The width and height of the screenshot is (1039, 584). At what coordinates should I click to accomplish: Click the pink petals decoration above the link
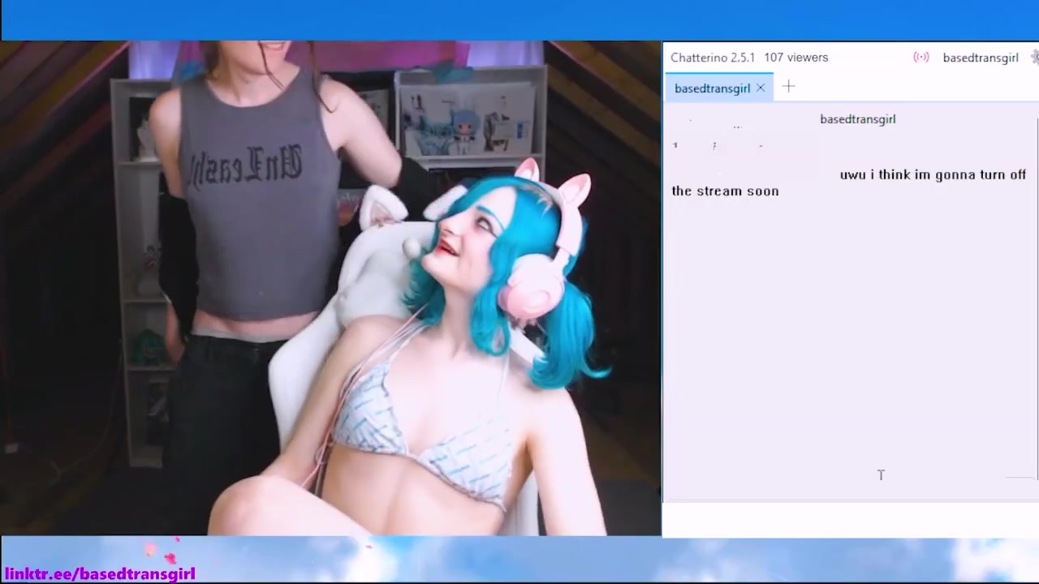162,552
